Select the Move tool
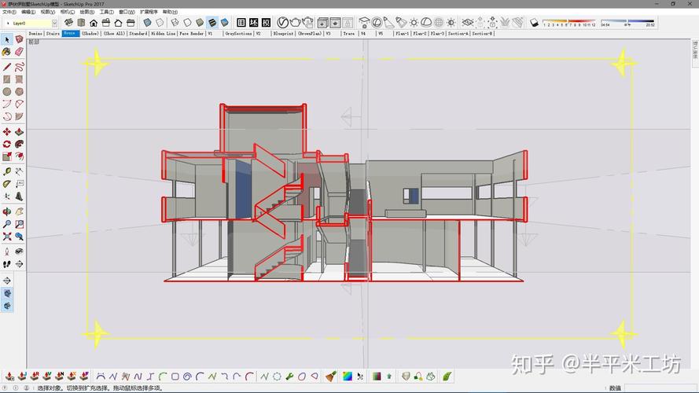 coord(7,132)
